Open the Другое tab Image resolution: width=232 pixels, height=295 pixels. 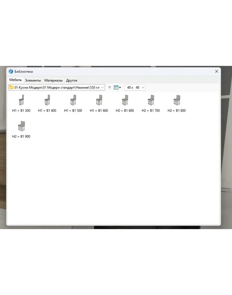pos(72,80)
